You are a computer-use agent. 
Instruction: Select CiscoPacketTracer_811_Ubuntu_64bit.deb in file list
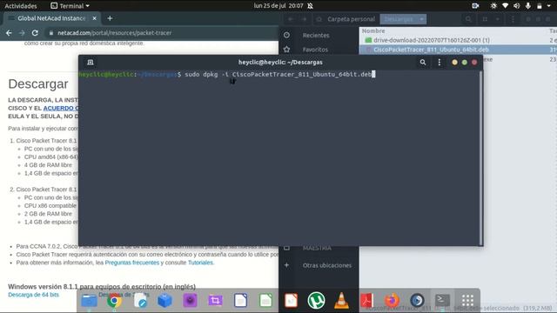click(431, 50)
